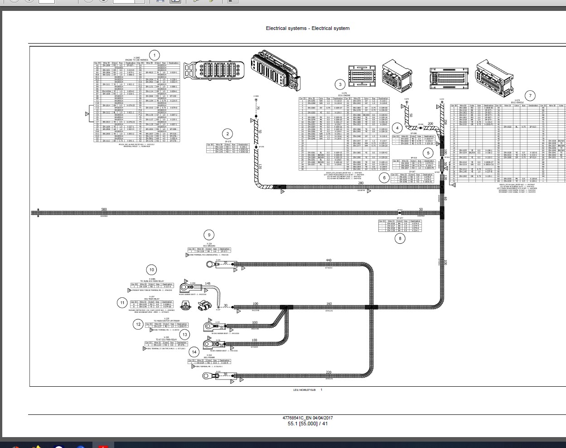Open the blue globe browser from the taskbar

point(82,447)
